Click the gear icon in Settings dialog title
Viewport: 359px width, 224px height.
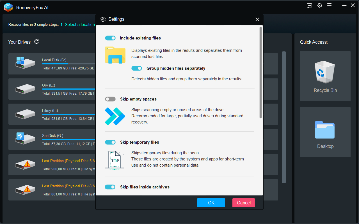click(103, 19)
